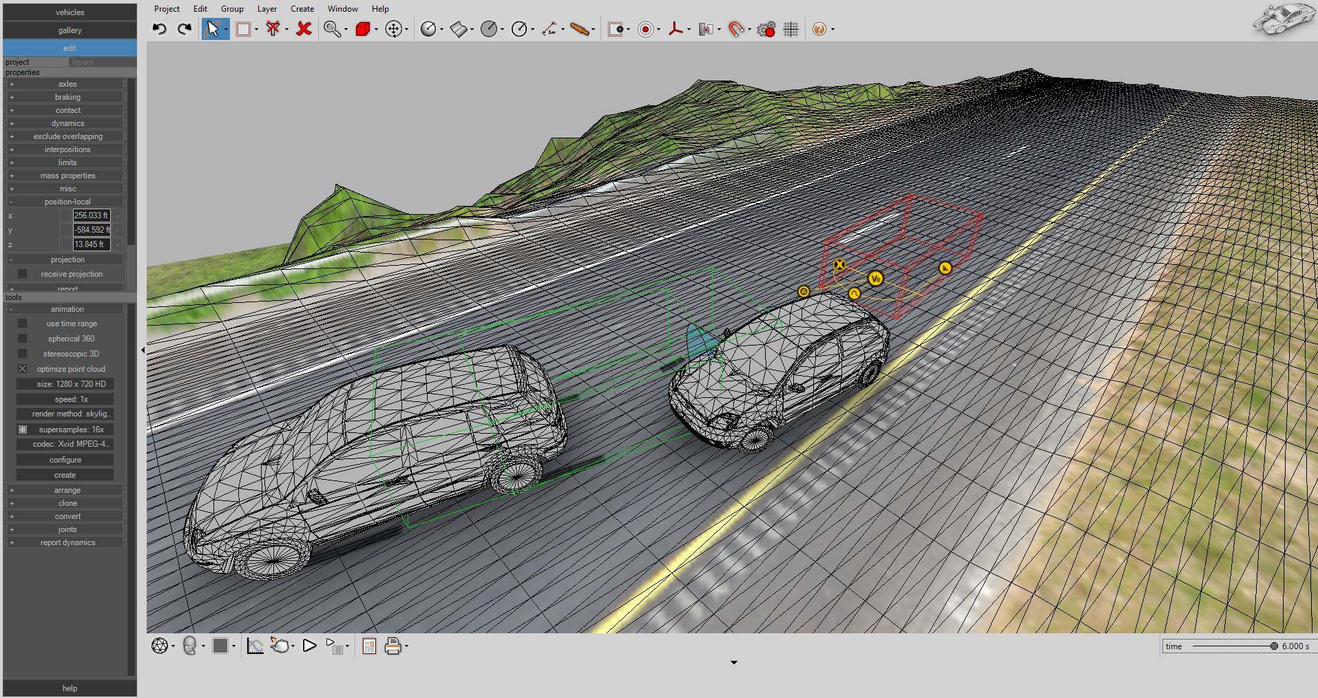Screen dimensions: 1318x698
Task: Click the x position field 256.033 ft
Action: point(92,215)
